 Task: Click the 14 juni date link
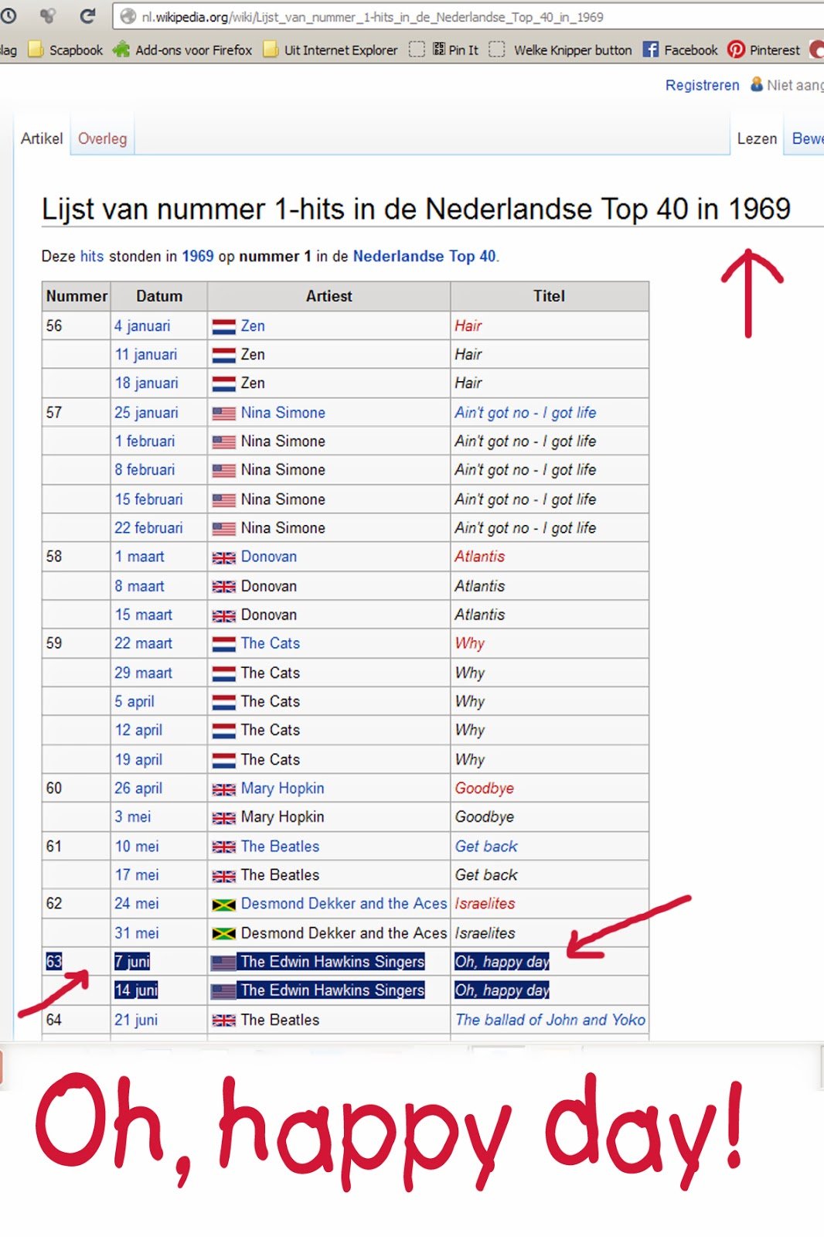(x=136, y=990)
